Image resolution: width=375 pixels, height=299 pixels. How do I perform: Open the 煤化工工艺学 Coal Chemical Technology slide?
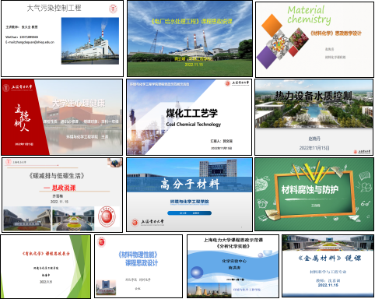(189, 118)
